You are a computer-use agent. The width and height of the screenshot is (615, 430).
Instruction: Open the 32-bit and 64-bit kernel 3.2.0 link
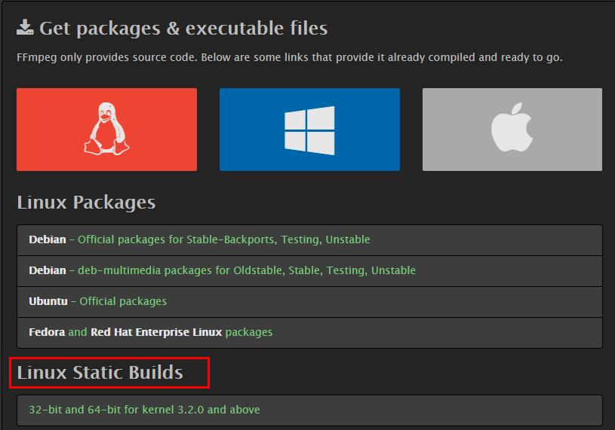[144, 410]
